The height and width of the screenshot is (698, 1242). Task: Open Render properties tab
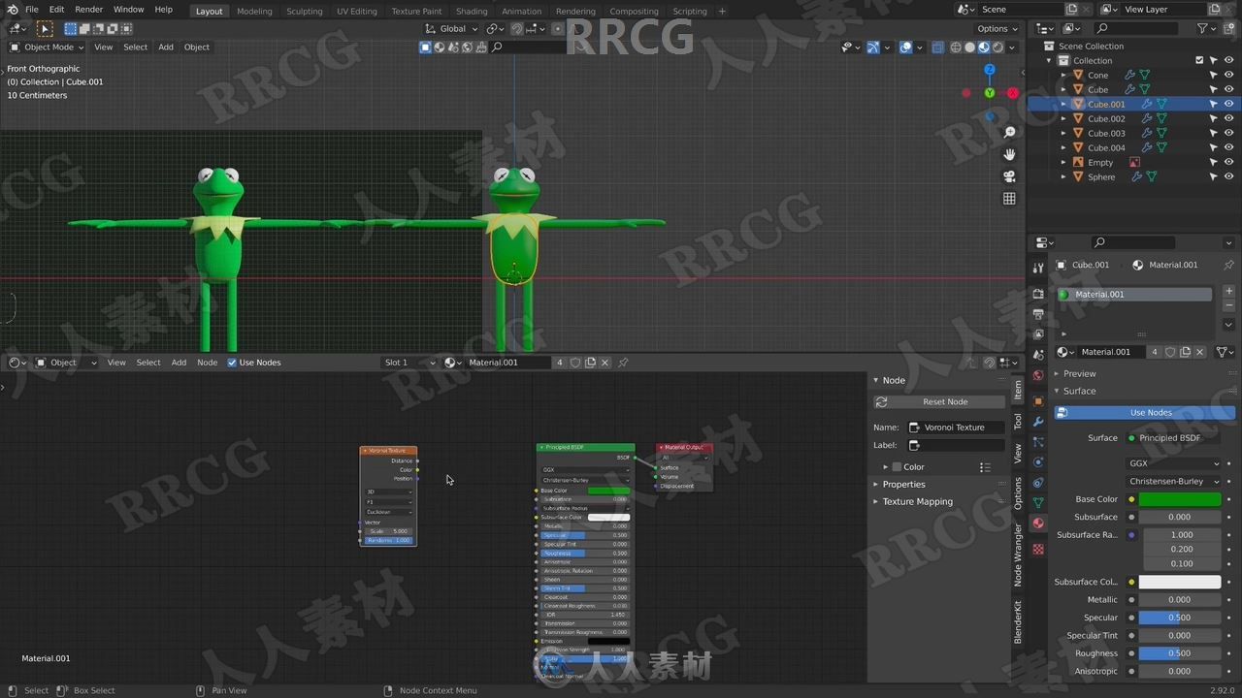pos(1038,293)
